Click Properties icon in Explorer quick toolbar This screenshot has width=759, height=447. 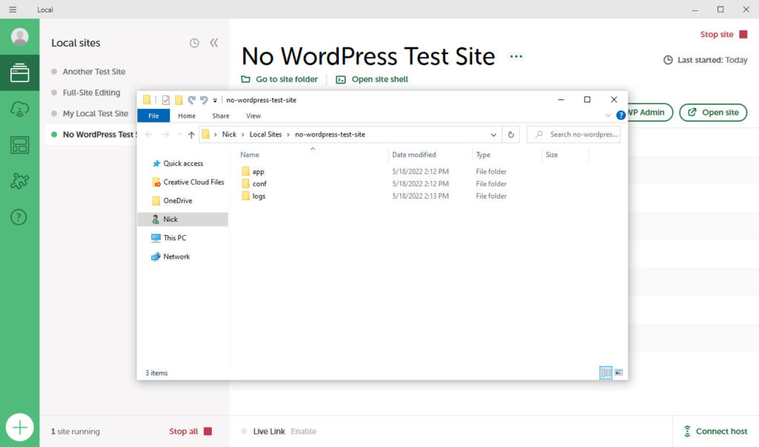[x=165, y=100]
